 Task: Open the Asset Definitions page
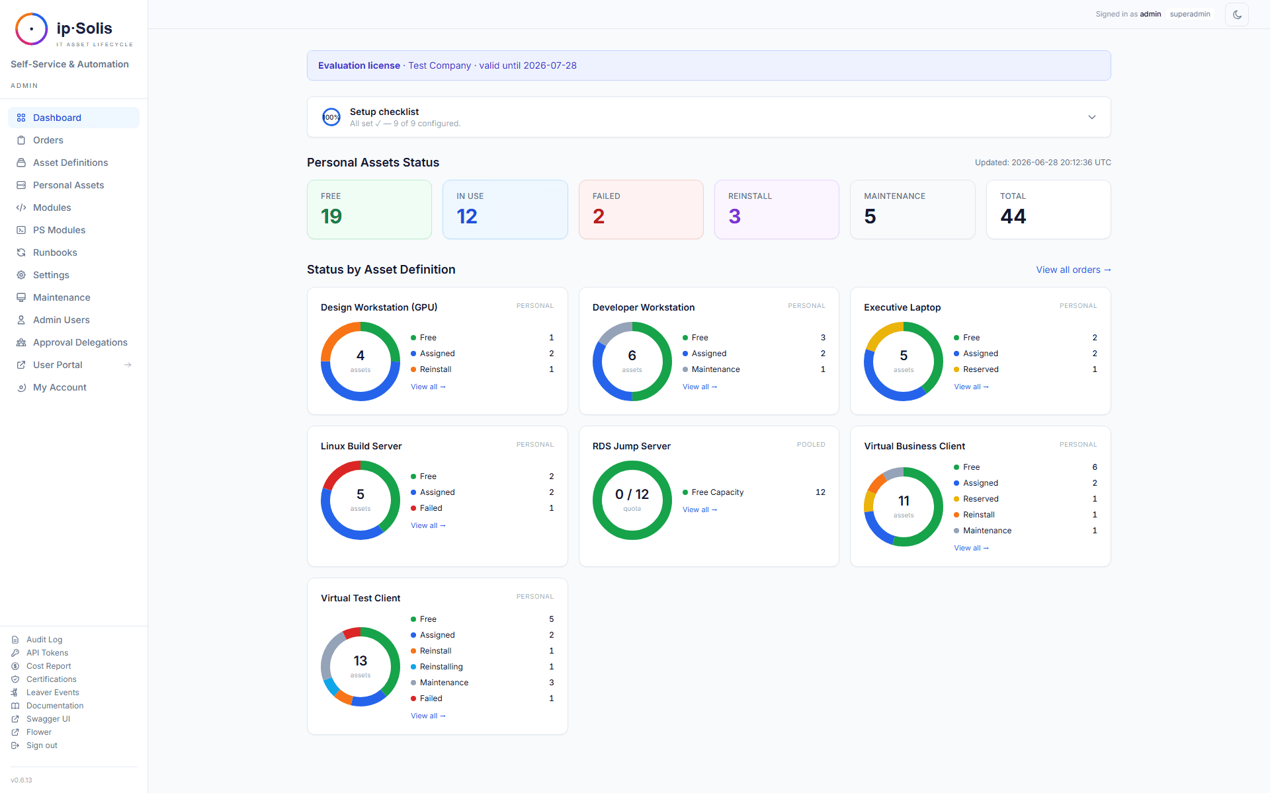[x=73, y=163]
